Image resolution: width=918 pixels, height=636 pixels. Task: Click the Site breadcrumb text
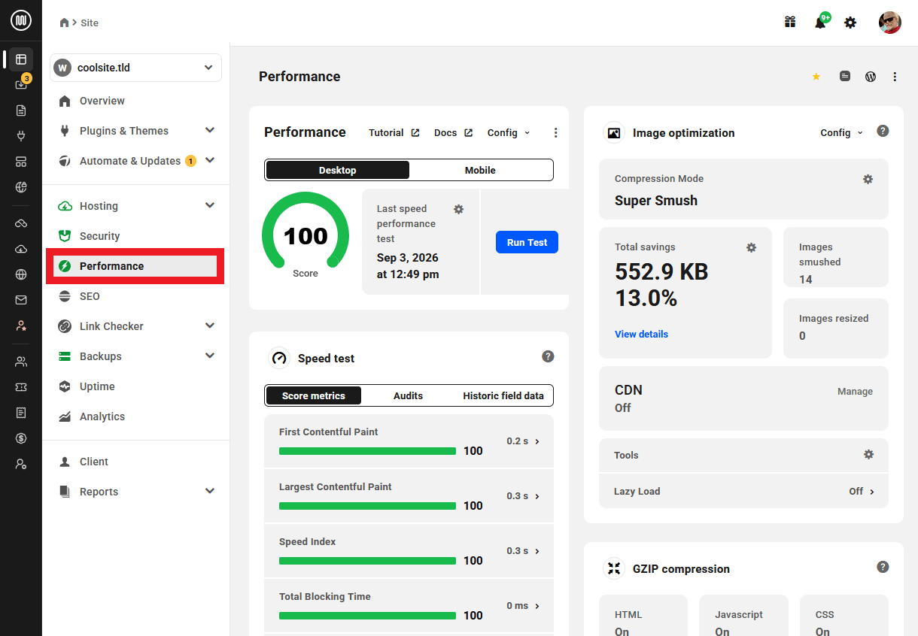tap(90, 23)
